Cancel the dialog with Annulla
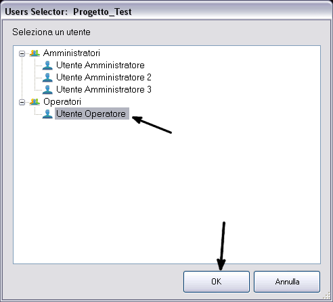The image size is (333, 302). click(x=287, y=282)
